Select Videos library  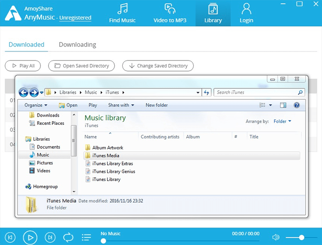[x=39, y=171]
